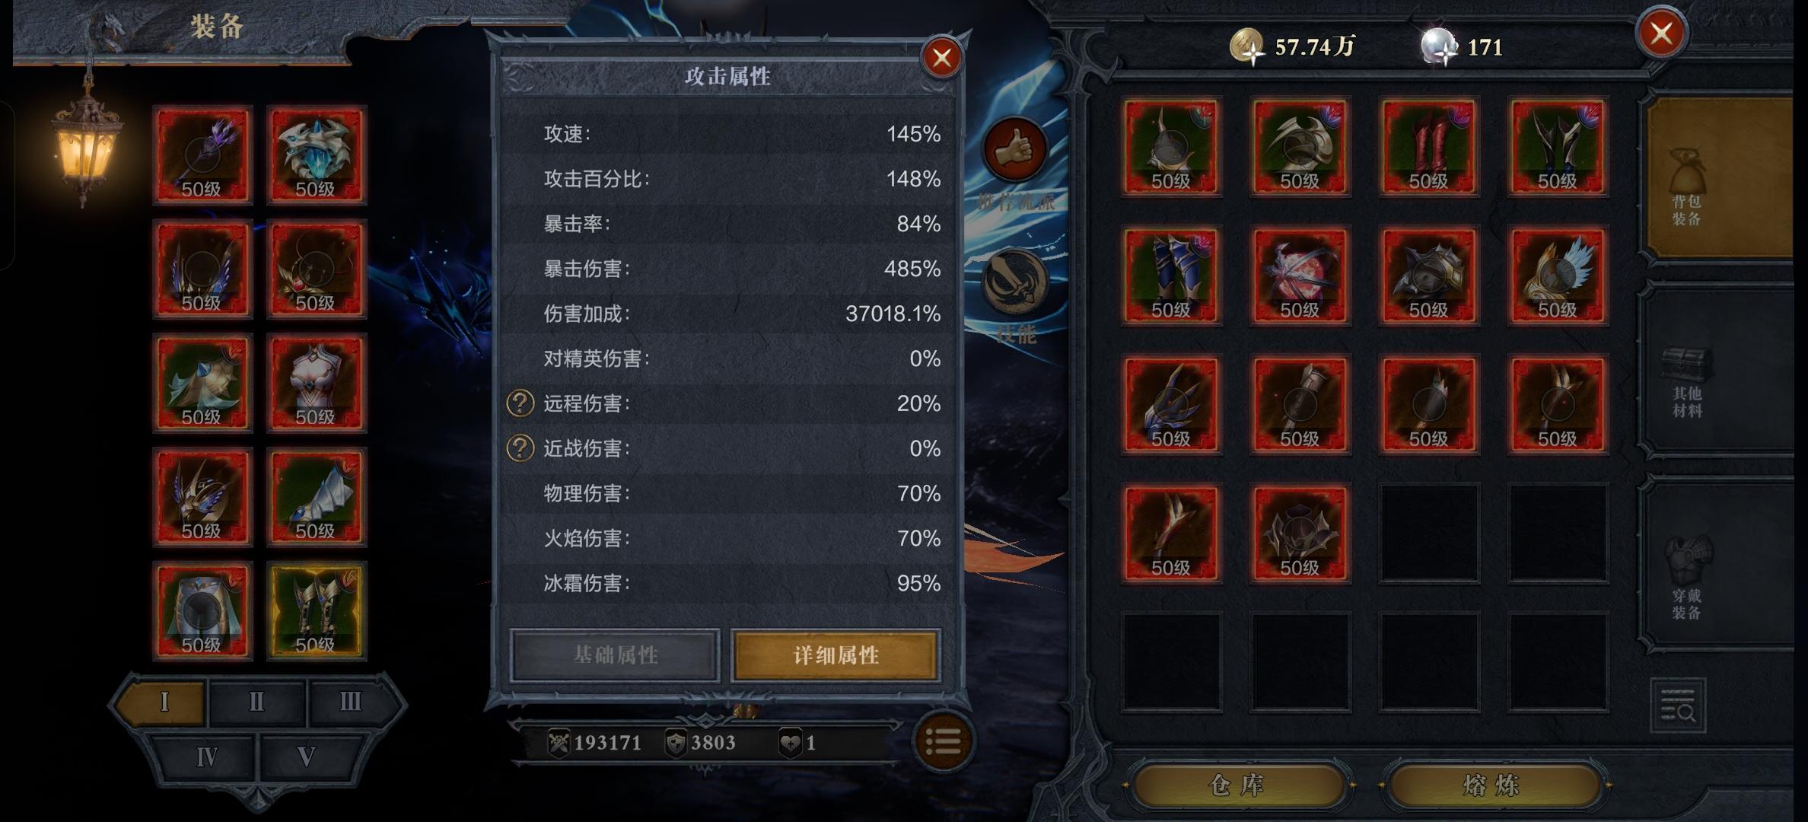Select the equipped white chest armor
Screen dimensions: 1808x822
(x=316, y=383)
